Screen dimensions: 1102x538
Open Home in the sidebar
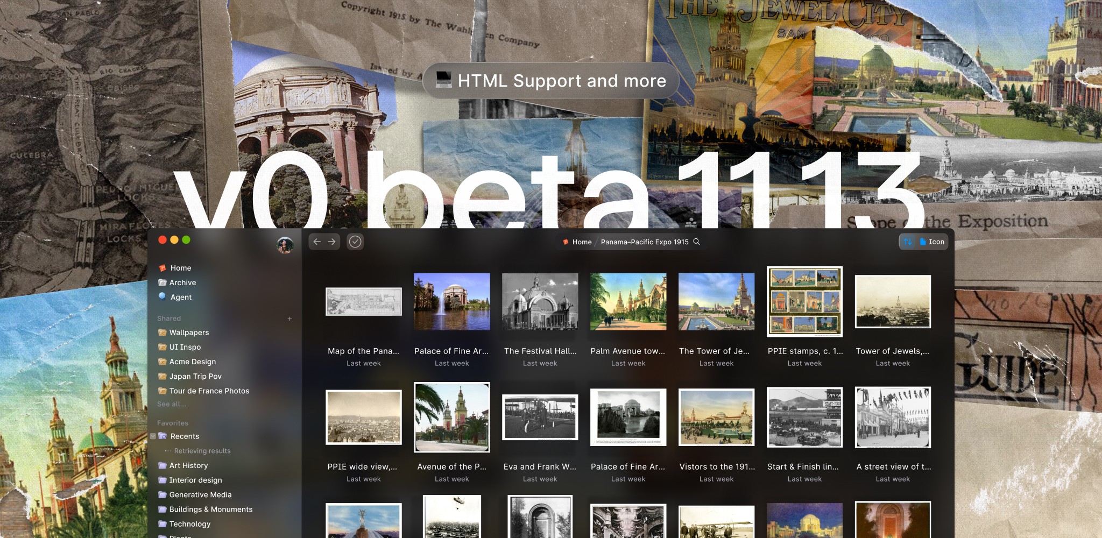pos(181,268)
